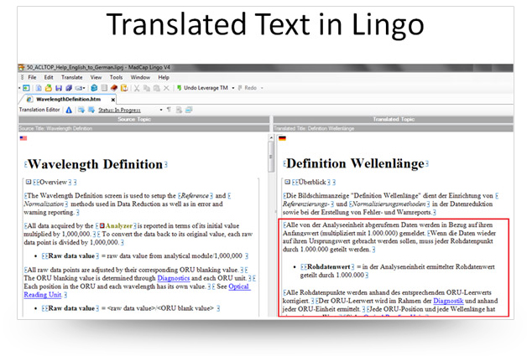Click the green arrow start page icon
Screen dimensions: 527x356
point(26,88)
